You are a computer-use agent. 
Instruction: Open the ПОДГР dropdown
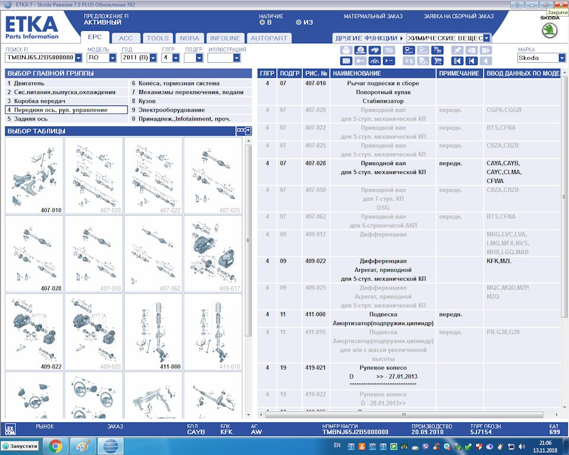click(199, 57)
